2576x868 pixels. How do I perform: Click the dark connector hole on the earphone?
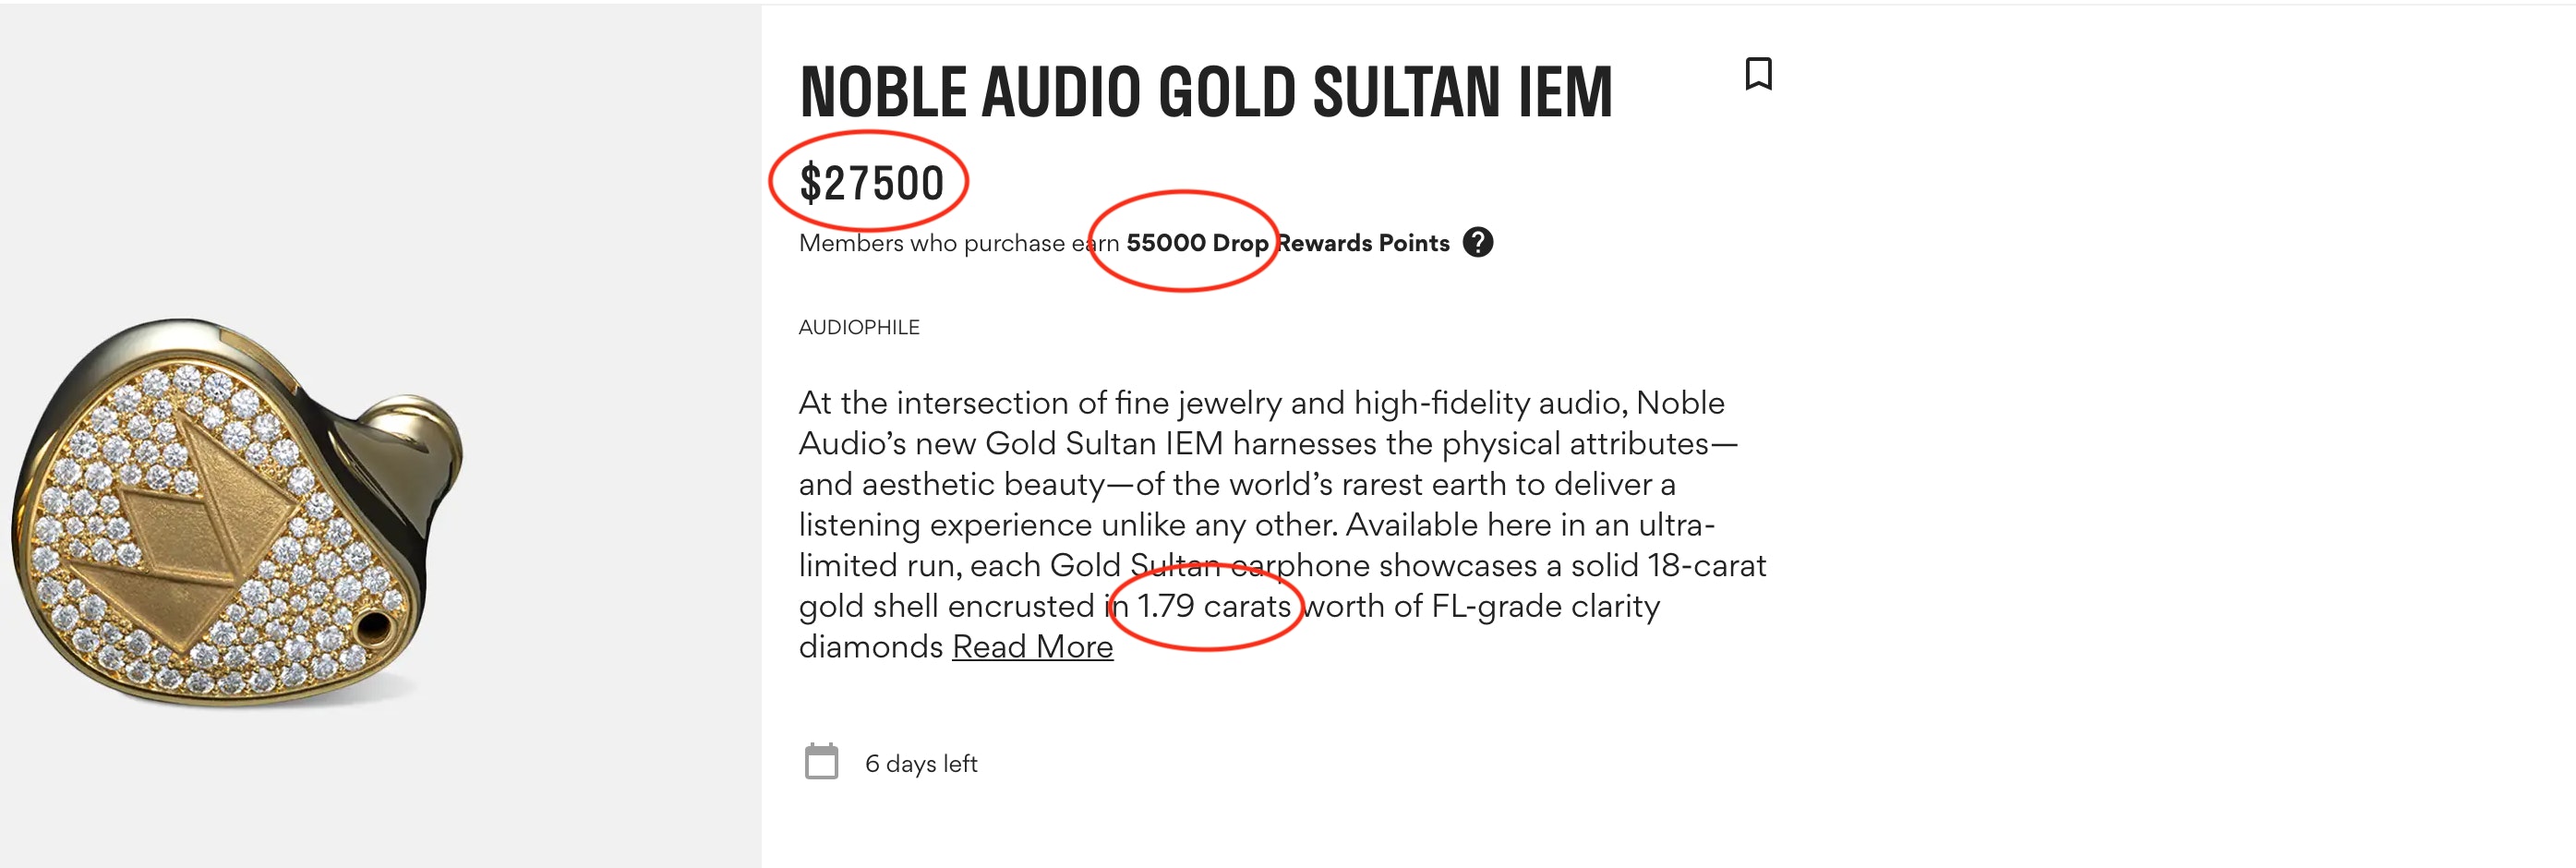pos(374,628)
